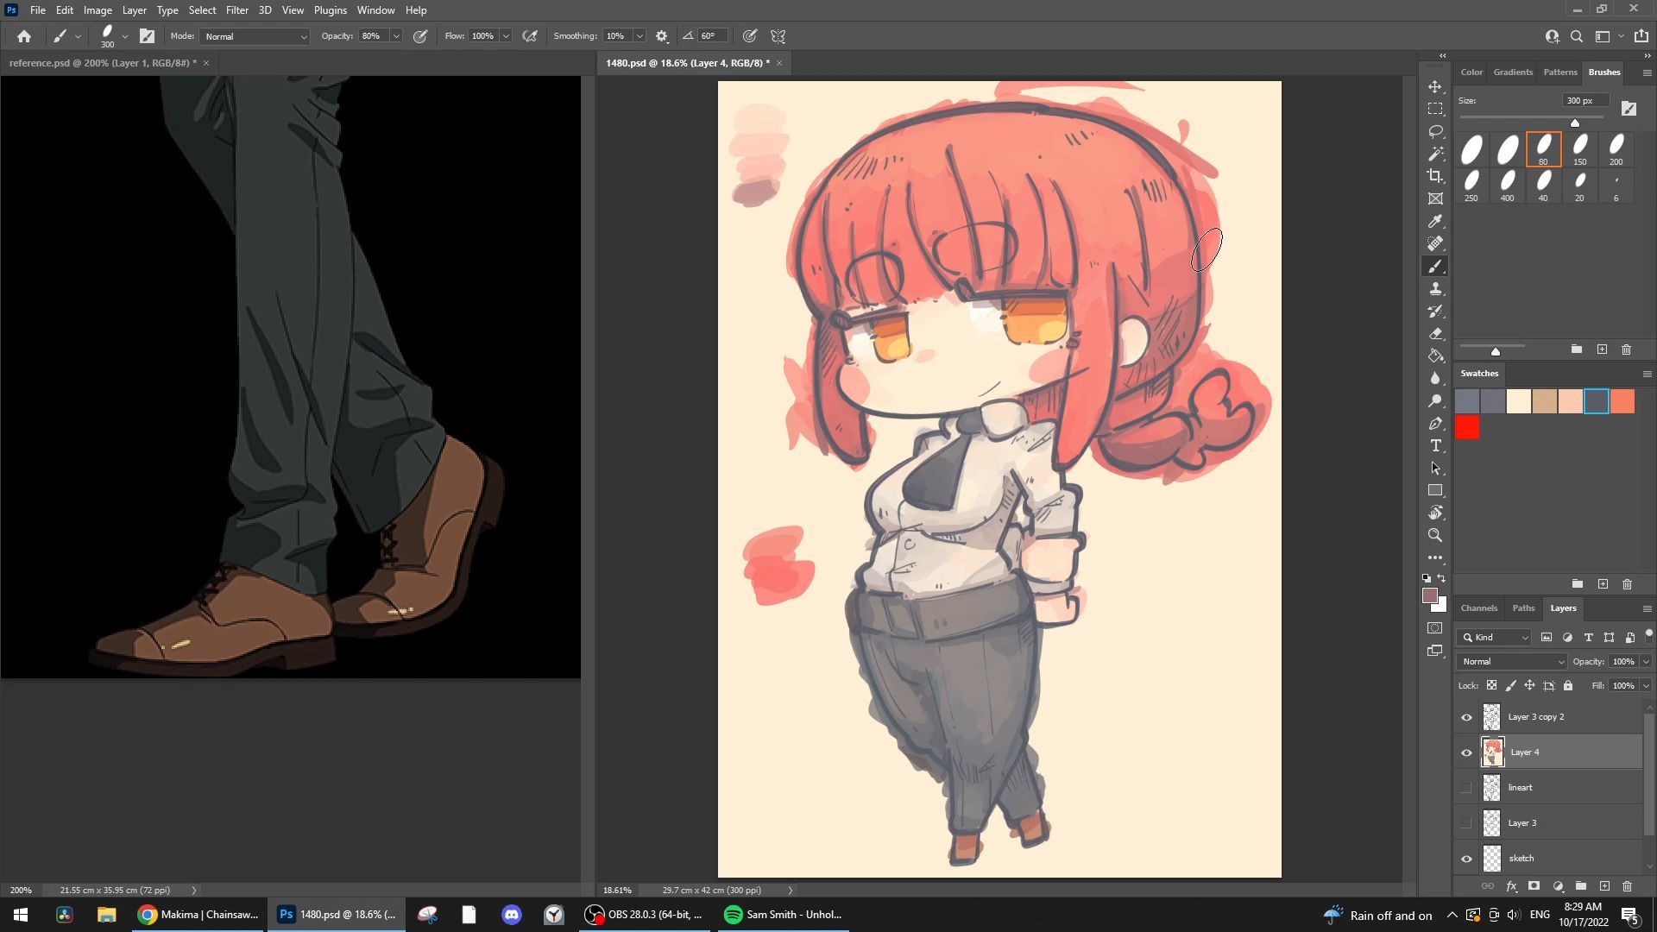Image resolution: width=1657 pixels, height=932 pixels.
Task: Select the Magic Wand tool
Action: [1435, 154]
